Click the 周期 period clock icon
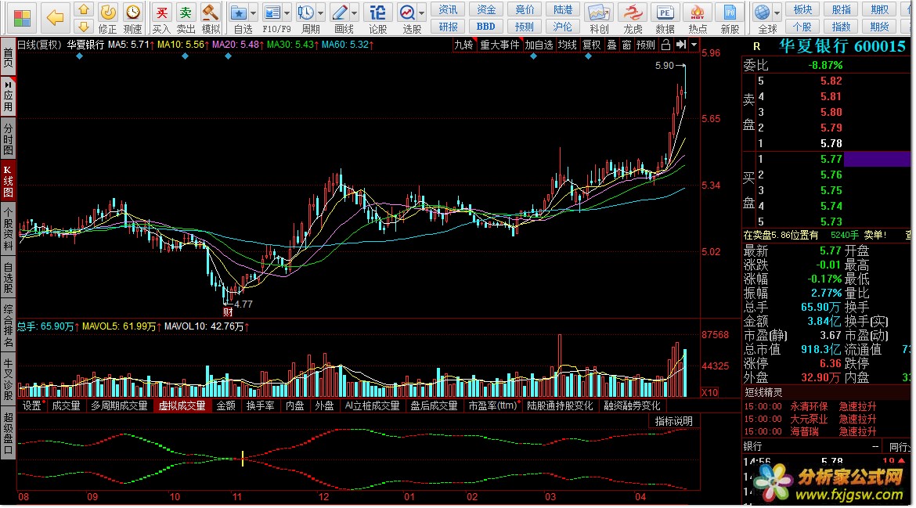The width and height of the screenshot is (916, 508). click(305, 13)
